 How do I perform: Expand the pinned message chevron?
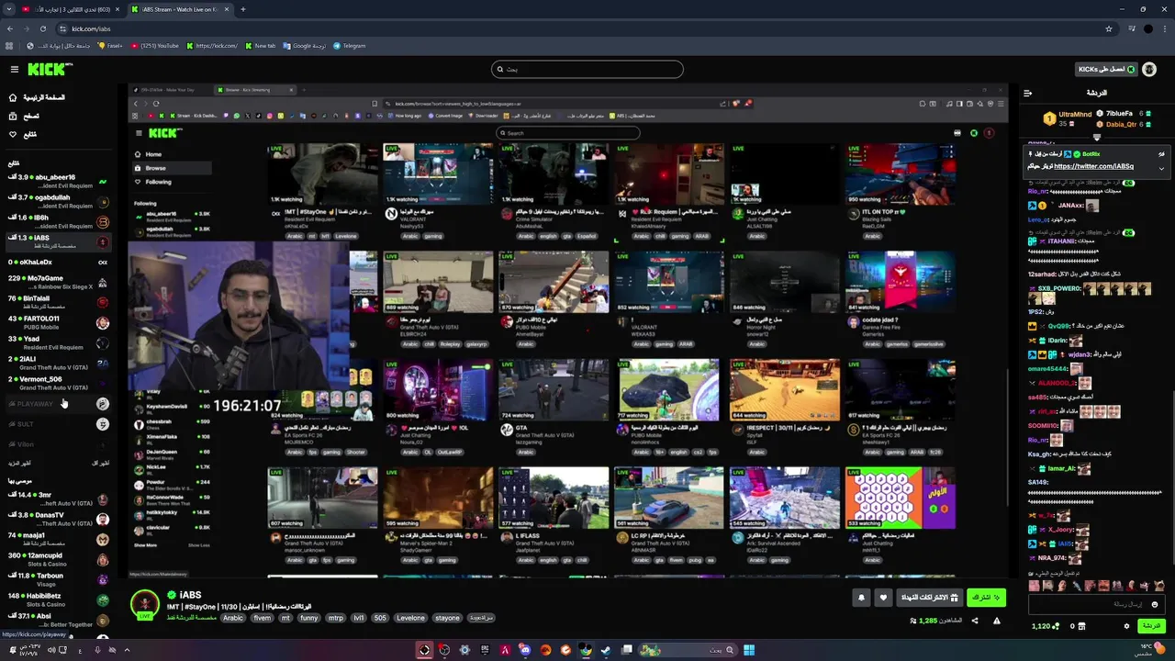1161,168
